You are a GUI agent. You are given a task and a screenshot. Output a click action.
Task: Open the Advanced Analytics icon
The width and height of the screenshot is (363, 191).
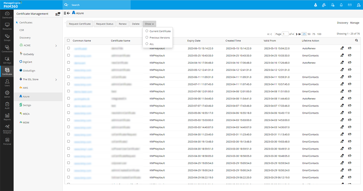point(7,128)
